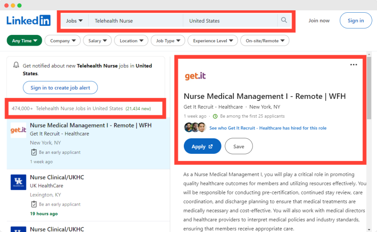The width and height of the screenshot is (377, 232).
Task: Open the Any Time filter dropdown
Action: click(x=25, y=40)
